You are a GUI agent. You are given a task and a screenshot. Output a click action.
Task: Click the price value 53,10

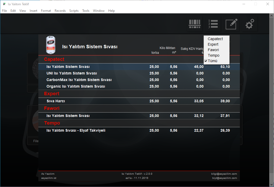point(225,67)
